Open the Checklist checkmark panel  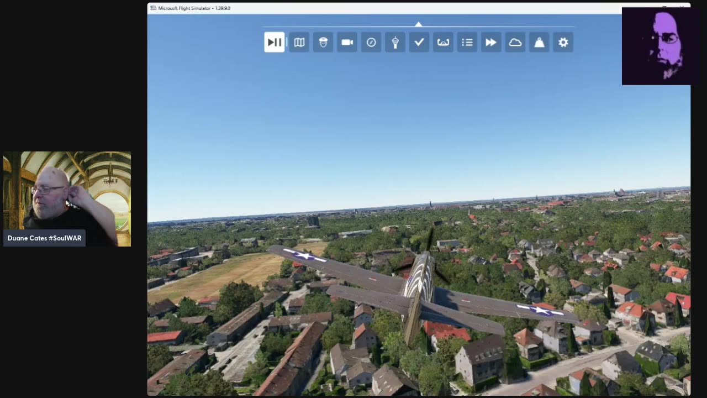point(419,43)
